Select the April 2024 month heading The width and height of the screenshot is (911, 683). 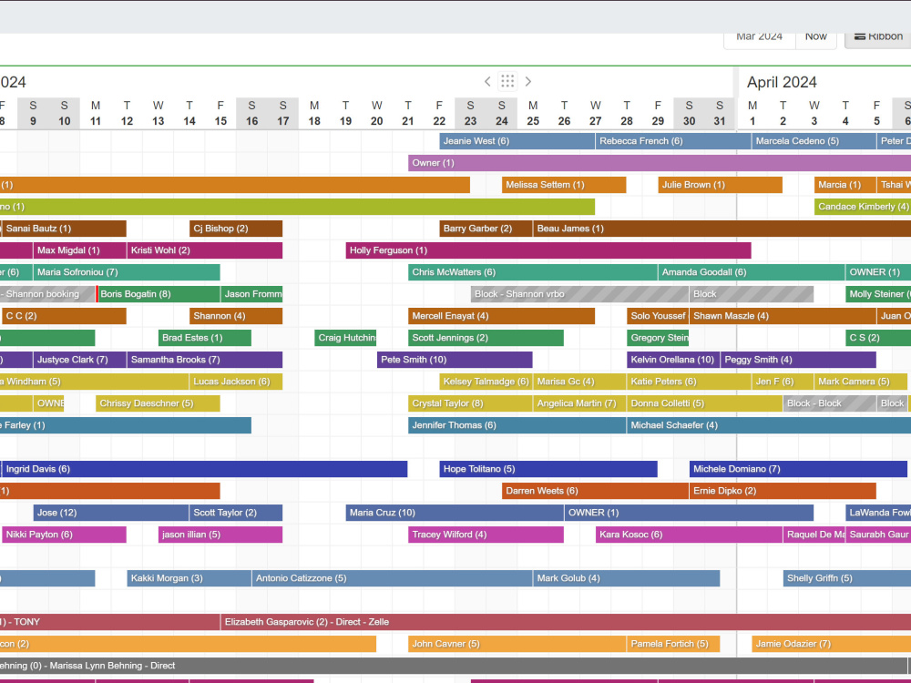[782, 83]
